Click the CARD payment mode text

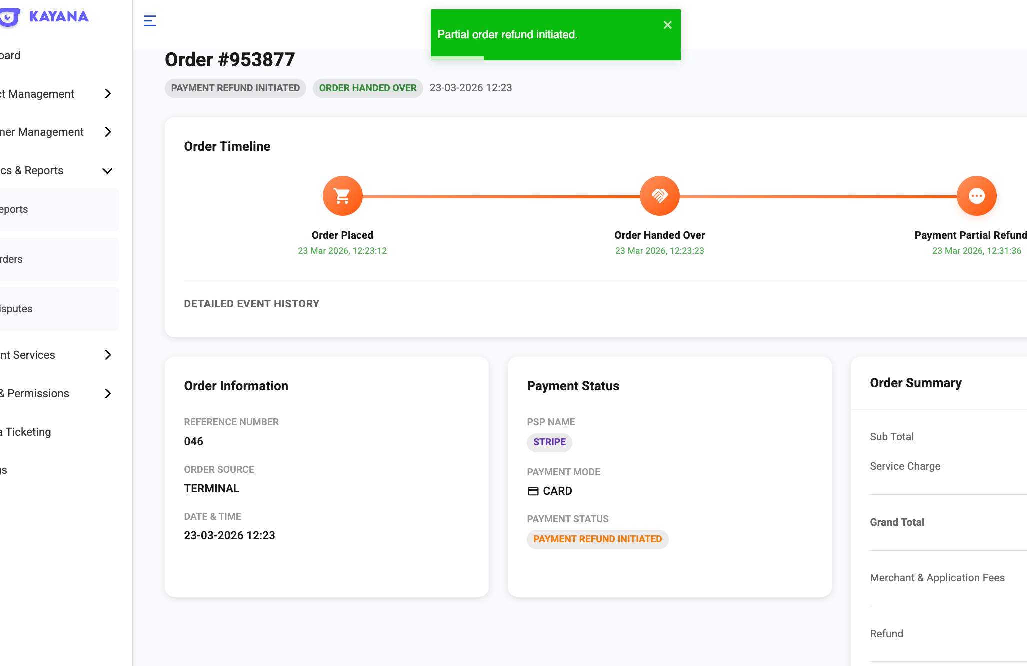coord(557,491)
